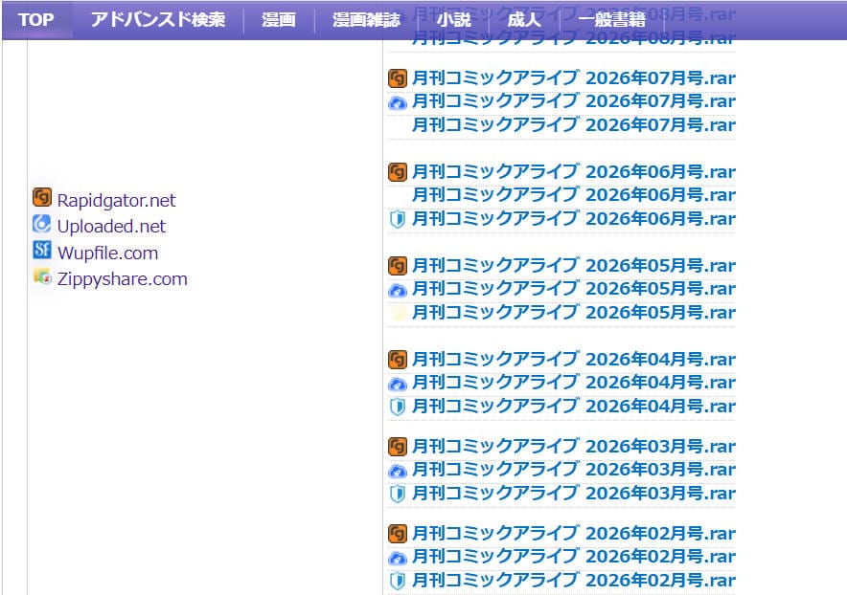Click blue cloud icon beside 2026年02月号.rar
The width and height of the screenshot is (847, 595).
pyautogui.click(x=398, y=558)
